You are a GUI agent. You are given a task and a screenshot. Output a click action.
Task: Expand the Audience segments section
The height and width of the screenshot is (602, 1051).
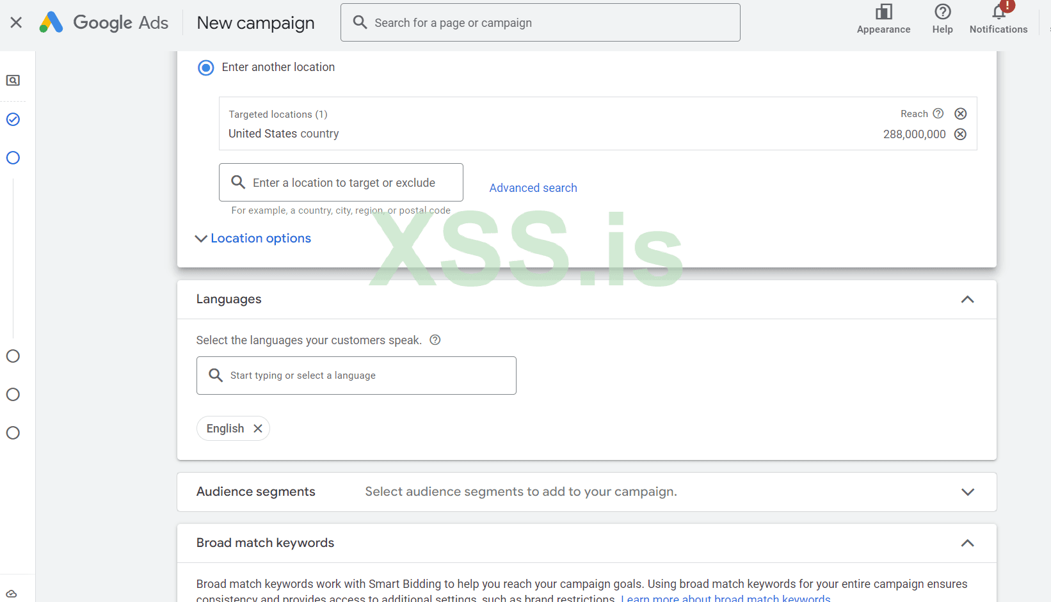pos(967,492)
